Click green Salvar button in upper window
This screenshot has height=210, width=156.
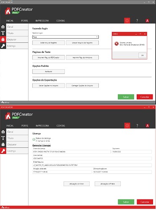pyautogui.click(x=126, y=97)
